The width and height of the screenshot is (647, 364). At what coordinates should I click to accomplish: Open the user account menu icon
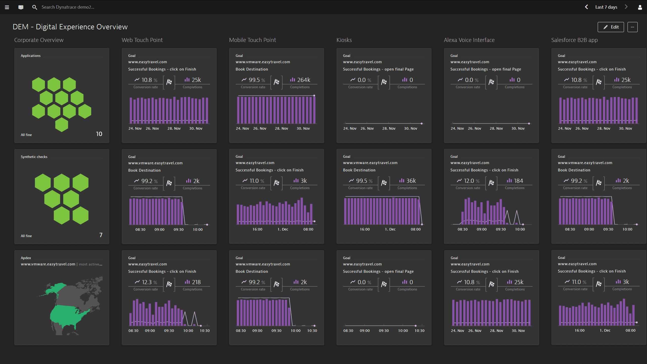(640, 7)
